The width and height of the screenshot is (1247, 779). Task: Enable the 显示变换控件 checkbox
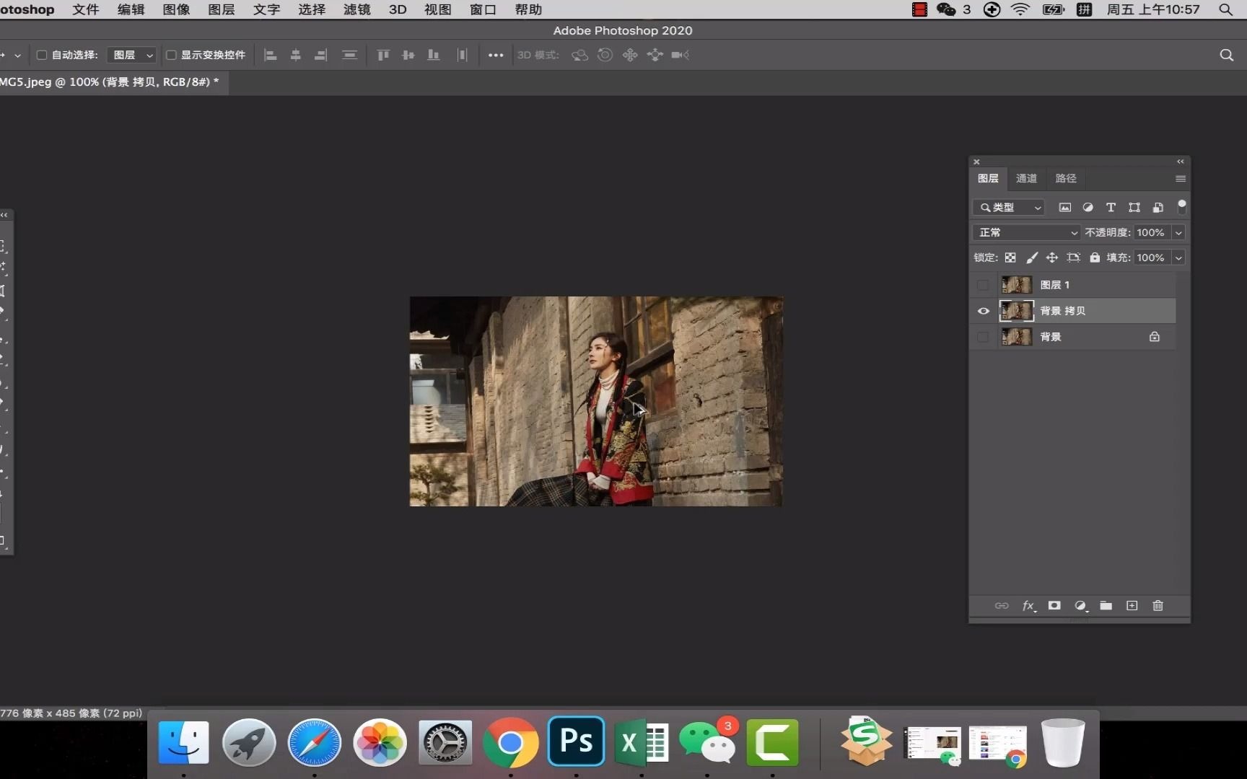172,55
